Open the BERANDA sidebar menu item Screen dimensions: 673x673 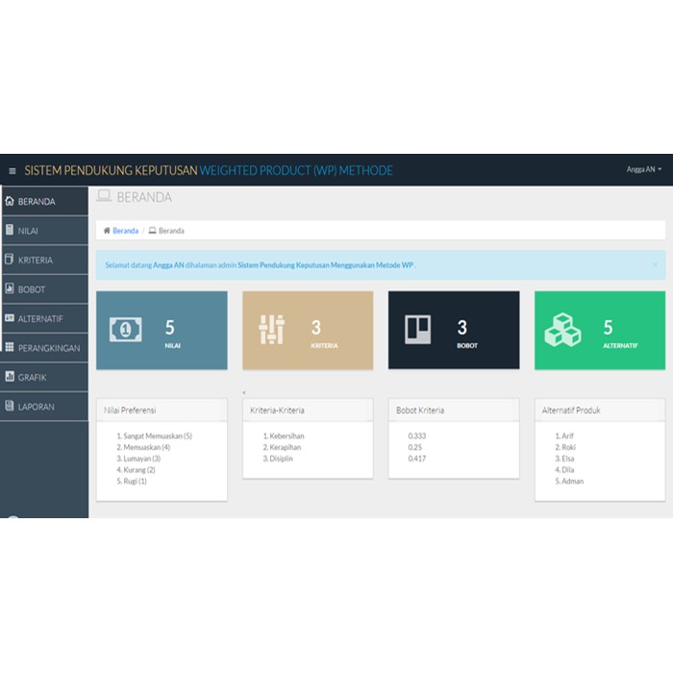(44, 201)
